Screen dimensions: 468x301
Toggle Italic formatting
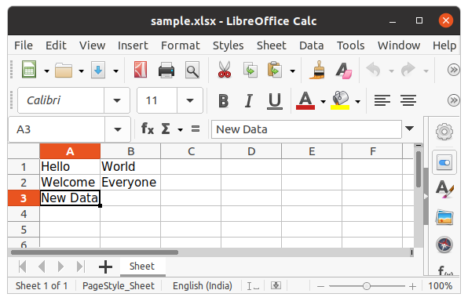pos(249,100)
